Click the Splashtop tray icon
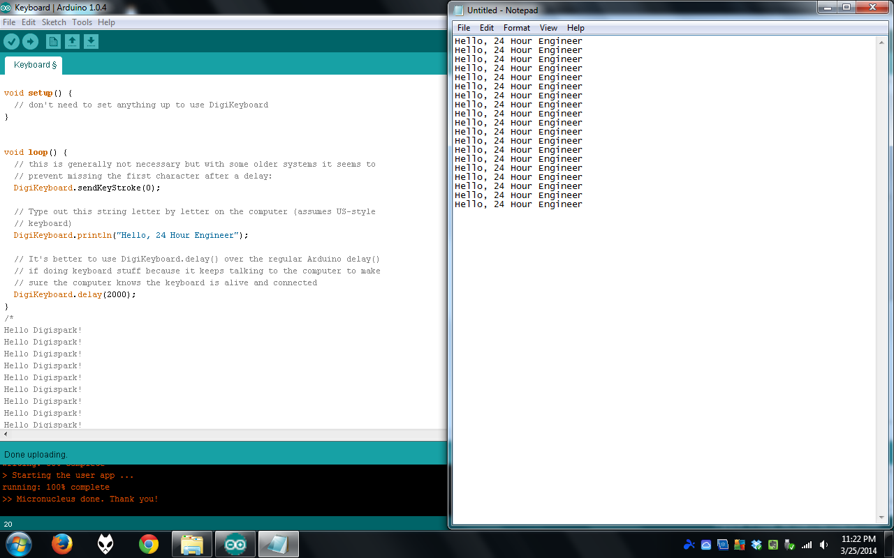The width and height of the screenshot is (894, 558). tap(689, 545)
